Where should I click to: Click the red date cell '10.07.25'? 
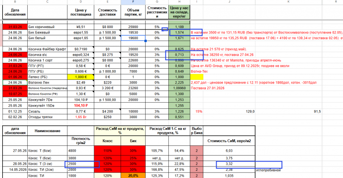tap(15, 94)
